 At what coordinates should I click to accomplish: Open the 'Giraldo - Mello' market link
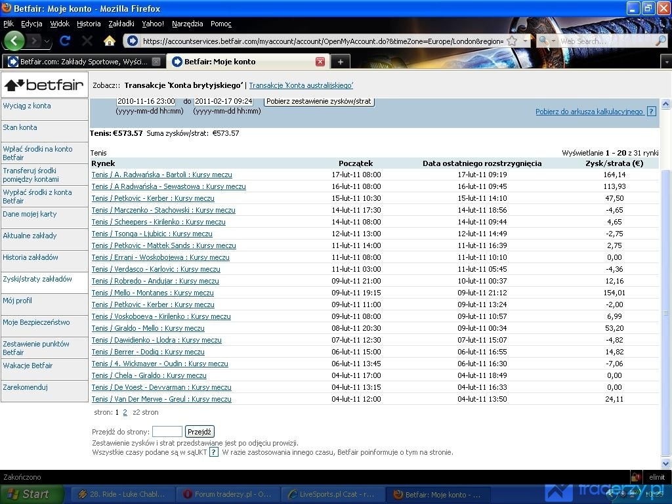[x=148, y=328]
